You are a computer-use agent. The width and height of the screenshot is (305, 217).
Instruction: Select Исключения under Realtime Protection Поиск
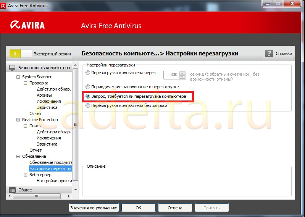tap(48, 138)
